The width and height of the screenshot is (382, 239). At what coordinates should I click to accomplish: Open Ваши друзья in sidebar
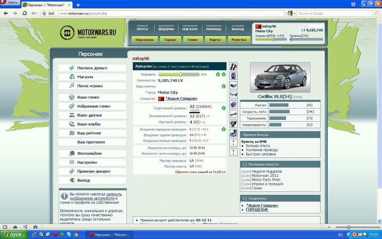[x=92, y=115]
